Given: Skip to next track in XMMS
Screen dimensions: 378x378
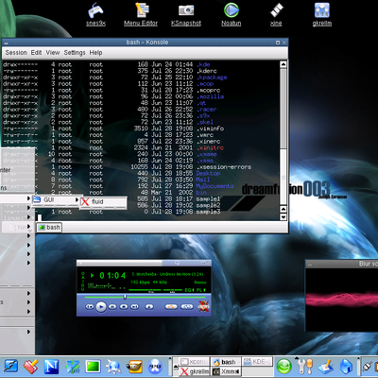Looking at the screenshot, I should click(x=135, y=306).
